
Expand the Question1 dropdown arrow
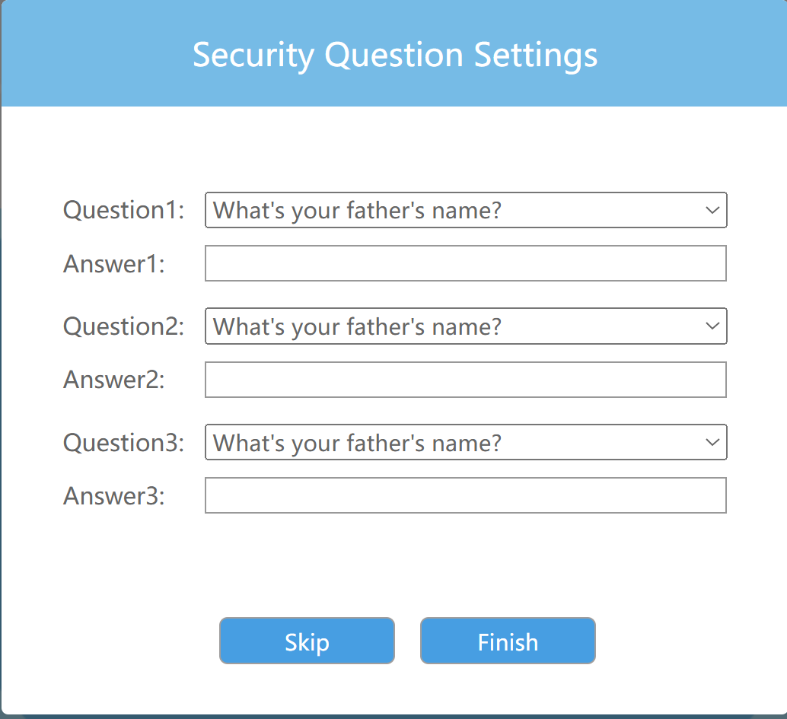tap(712, 210)
